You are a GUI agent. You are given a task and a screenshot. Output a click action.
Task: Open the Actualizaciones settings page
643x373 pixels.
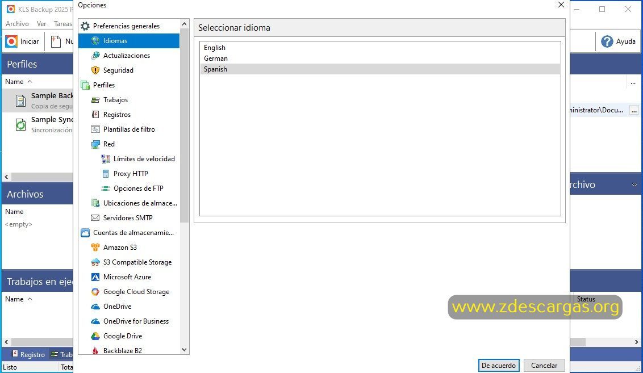(126, 56)
